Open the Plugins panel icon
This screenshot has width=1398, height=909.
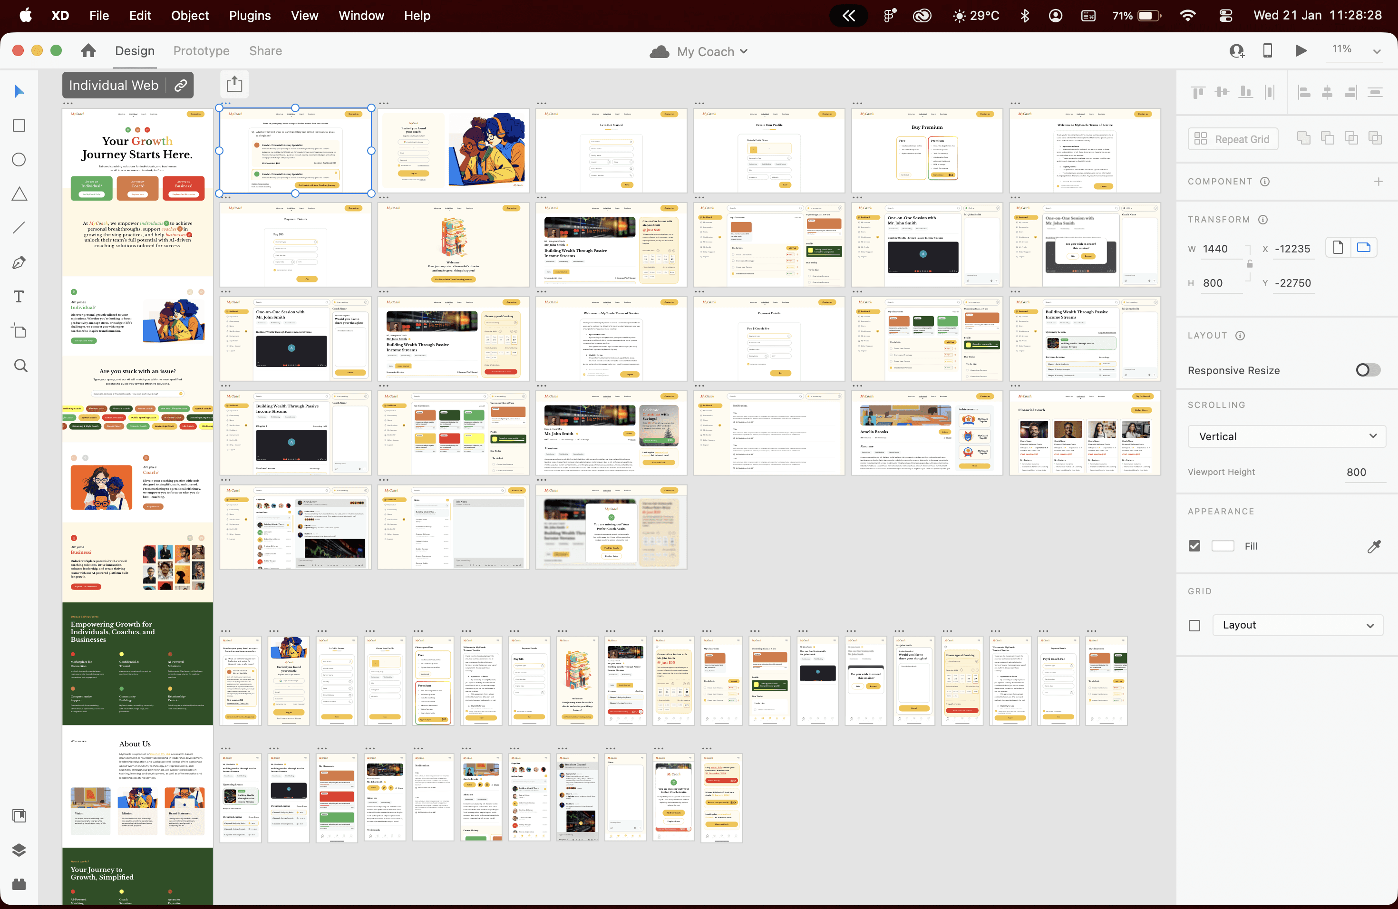coord(19,884)
